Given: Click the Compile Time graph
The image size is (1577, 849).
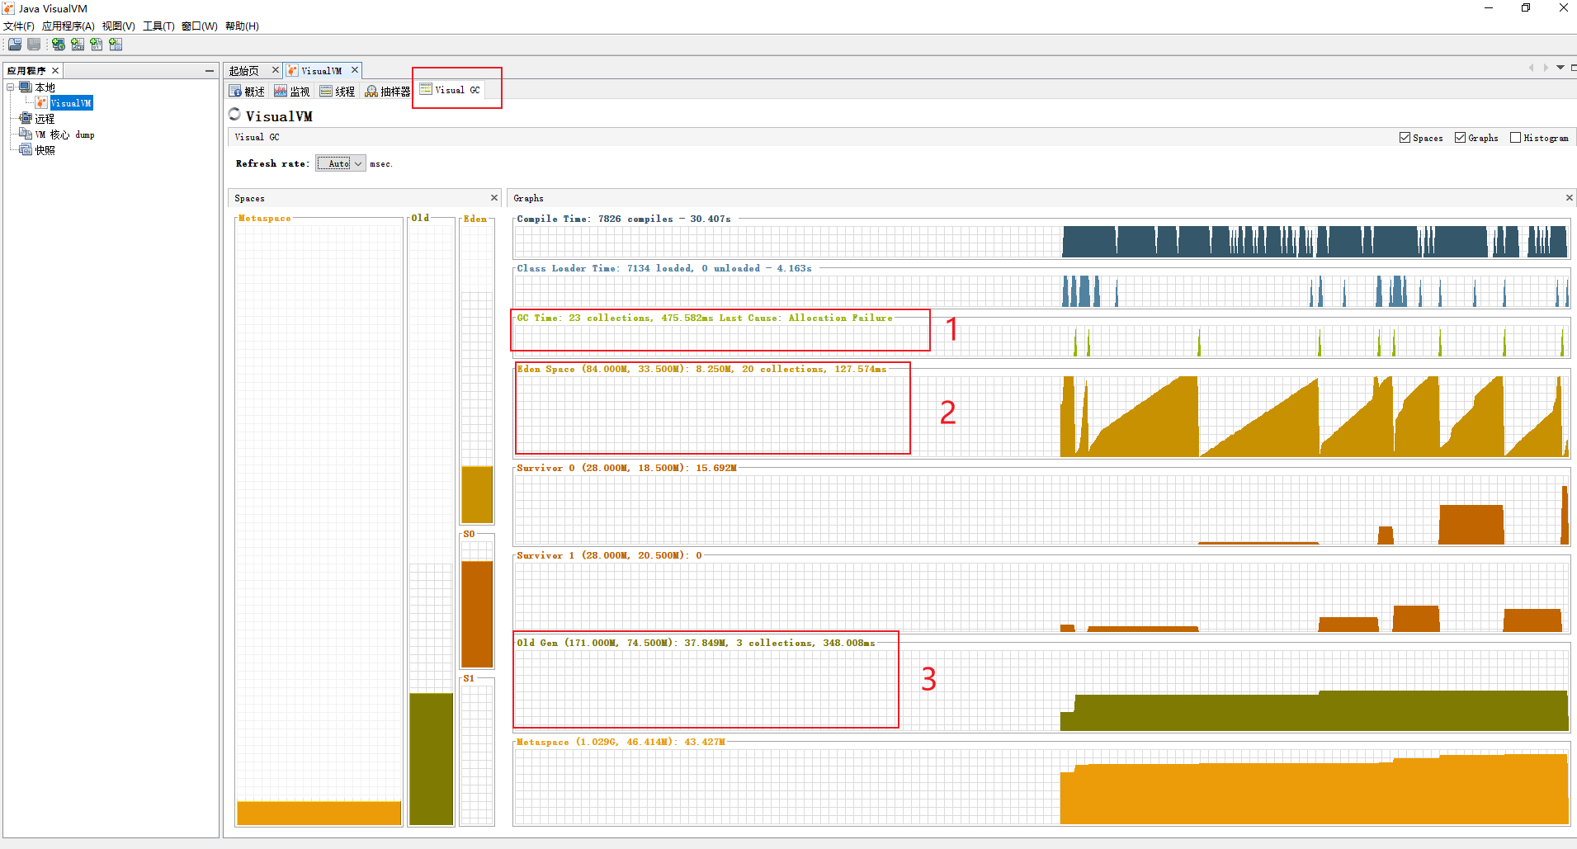Looking at the screenshot, I should [1041, 242].
